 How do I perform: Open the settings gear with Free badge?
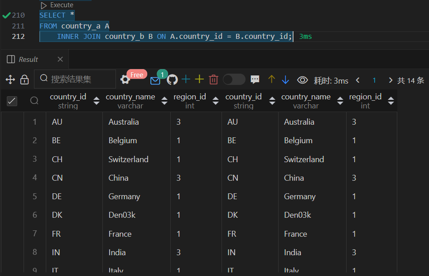point(125,80)
